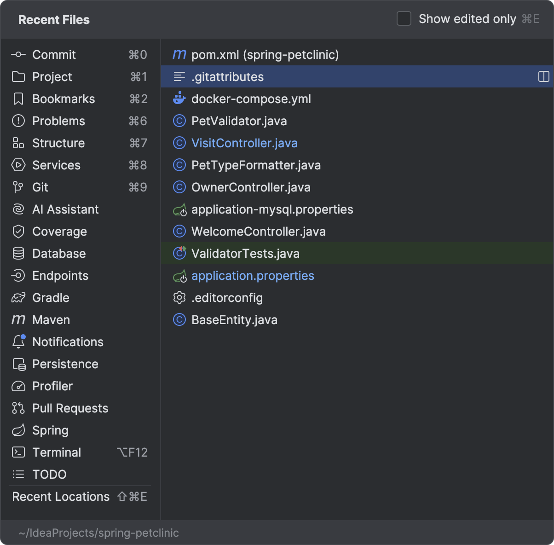Open the Gradle elephant icon
Viewport: 554px width, 545px height.
coord(18,298)
